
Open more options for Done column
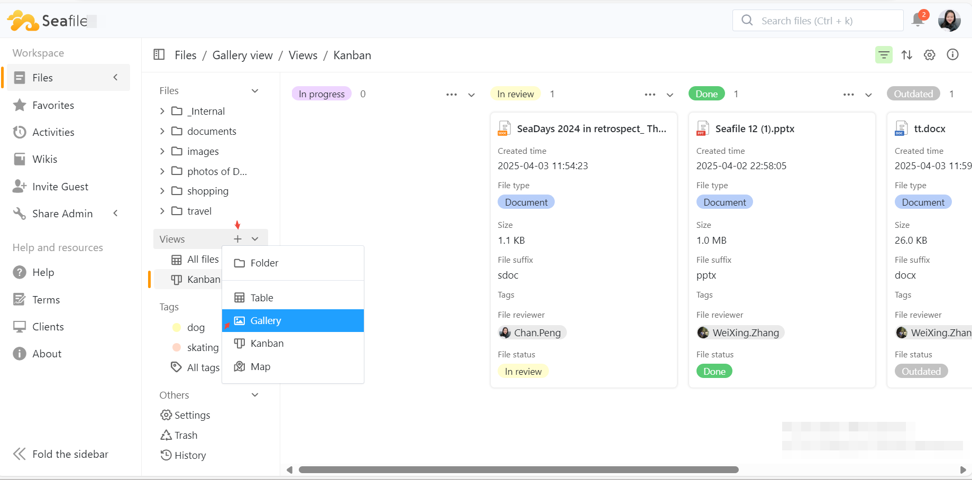848,95
